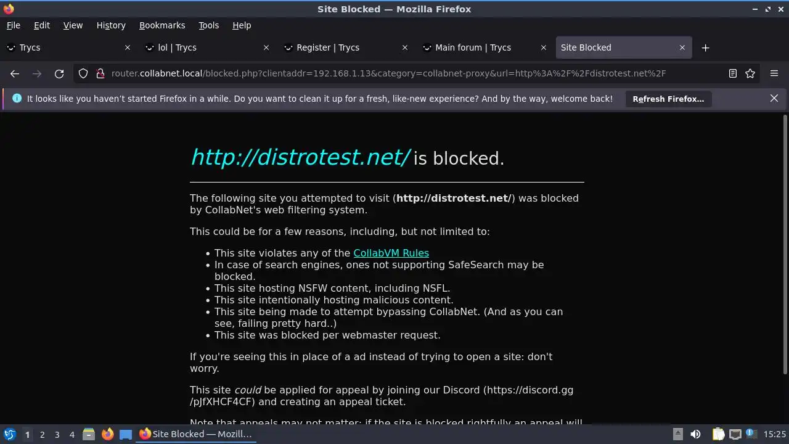Open the system start menu in the taskbar
789x444 pixels.
[x=9, y=434]
